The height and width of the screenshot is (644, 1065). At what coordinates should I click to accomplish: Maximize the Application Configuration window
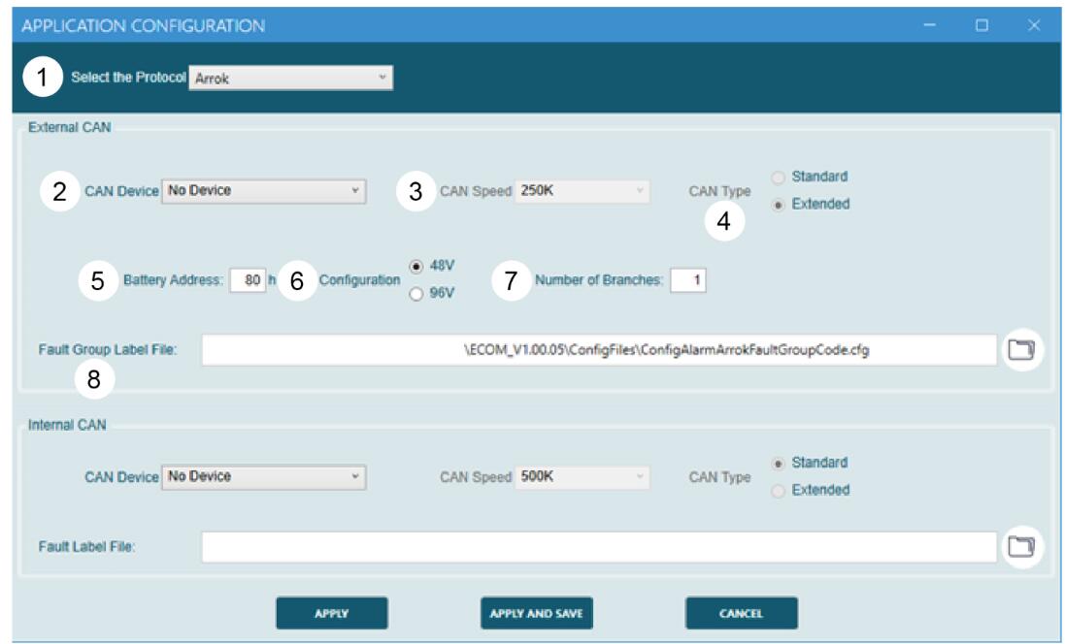(982, 26)
